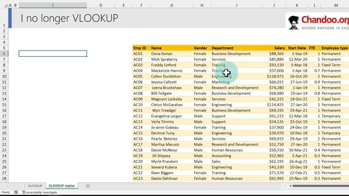Image resolution: width=349 pixels, height=196 pixels.
Task: Click the 'Gender' header cell
Action: point(202,48)
